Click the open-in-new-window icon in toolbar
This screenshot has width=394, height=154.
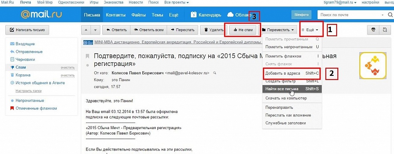point(385,30)
